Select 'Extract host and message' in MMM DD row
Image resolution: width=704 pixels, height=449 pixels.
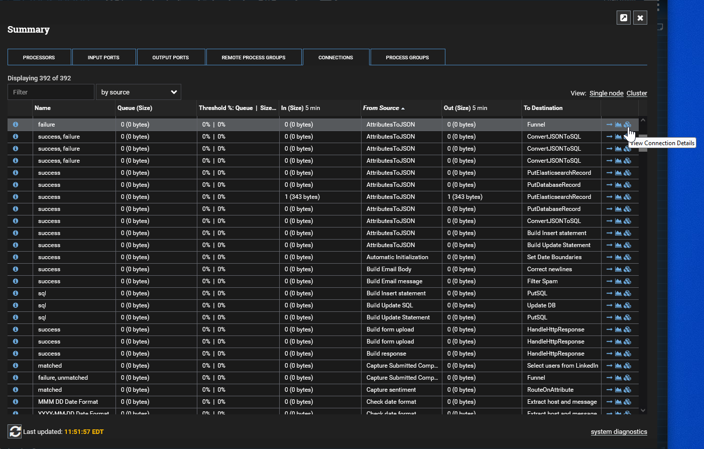pyautogui.click(x=561, y=402)
